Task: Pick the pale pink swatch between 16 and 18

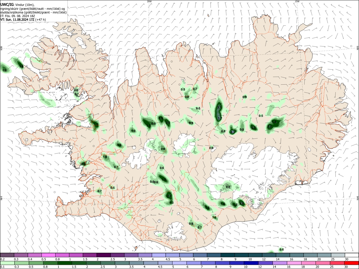Action: tap(294, 263)
